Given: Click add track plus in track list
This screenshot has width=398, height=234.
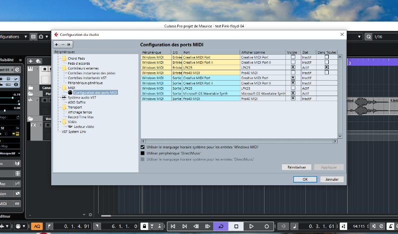Looking at the screenshot, I should pyautogui.click(x=30, y=61).
